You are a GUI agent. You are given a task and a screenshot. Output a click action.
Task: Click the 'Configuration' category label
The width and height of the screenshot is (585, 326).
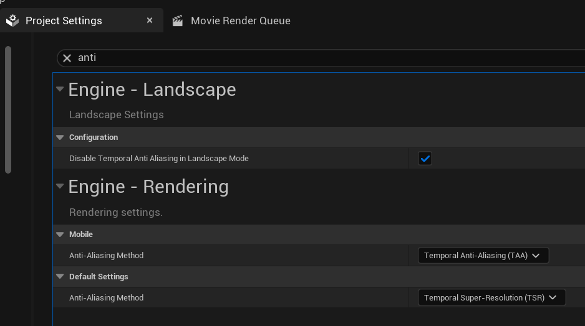(94, 137)
